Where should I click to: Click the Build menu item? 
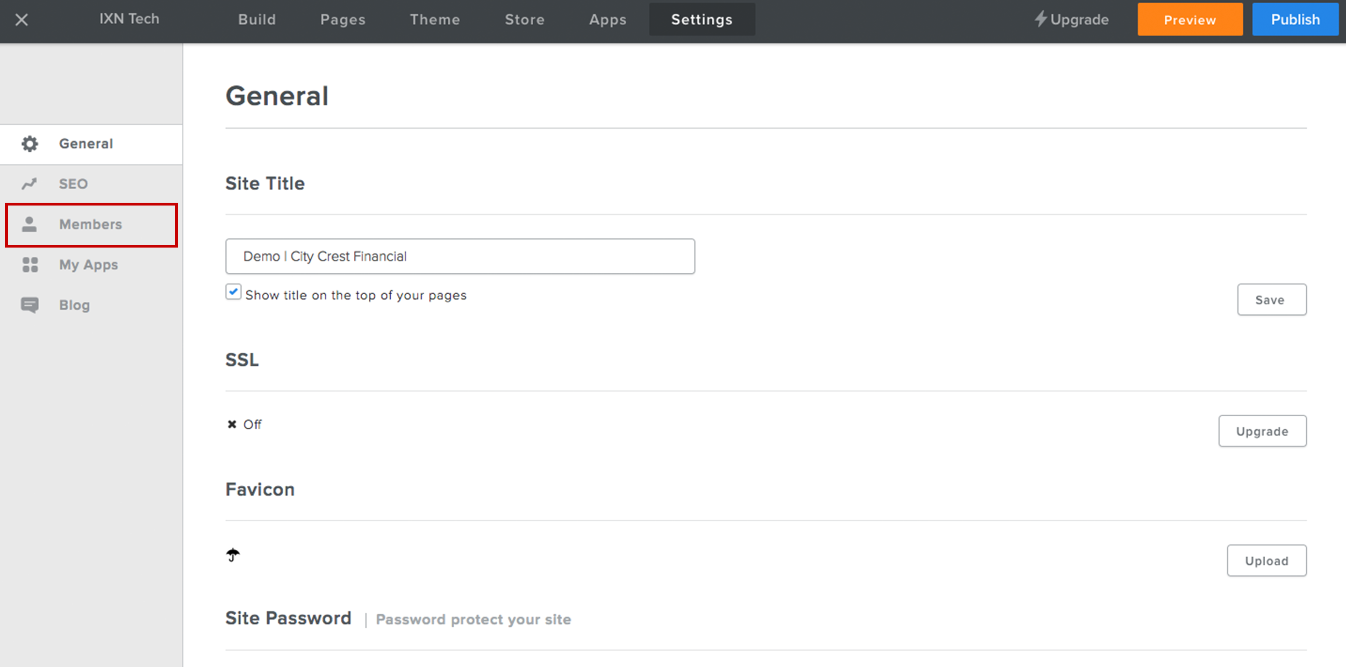(258, 19)
